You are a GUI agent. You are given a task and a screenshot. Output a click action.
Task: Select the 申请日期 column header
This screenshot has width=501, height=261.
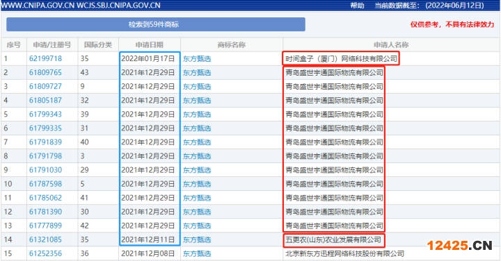click(x=149, y=45)
